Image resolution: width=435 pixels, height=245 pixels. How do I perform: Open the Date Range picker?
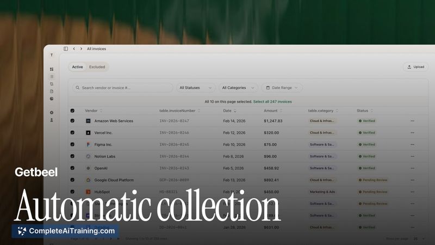(282, 88)
